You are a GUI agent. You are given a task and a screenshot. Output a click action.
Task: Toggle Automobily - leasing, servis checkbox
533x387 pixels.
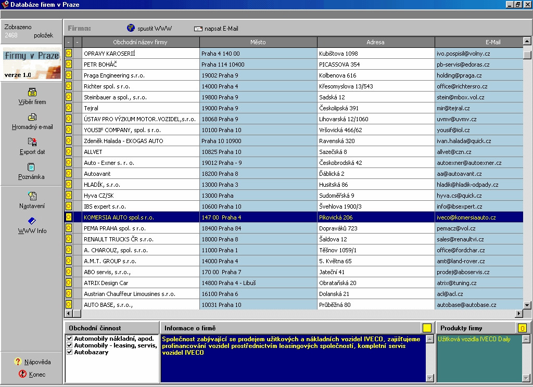[70, 345]
